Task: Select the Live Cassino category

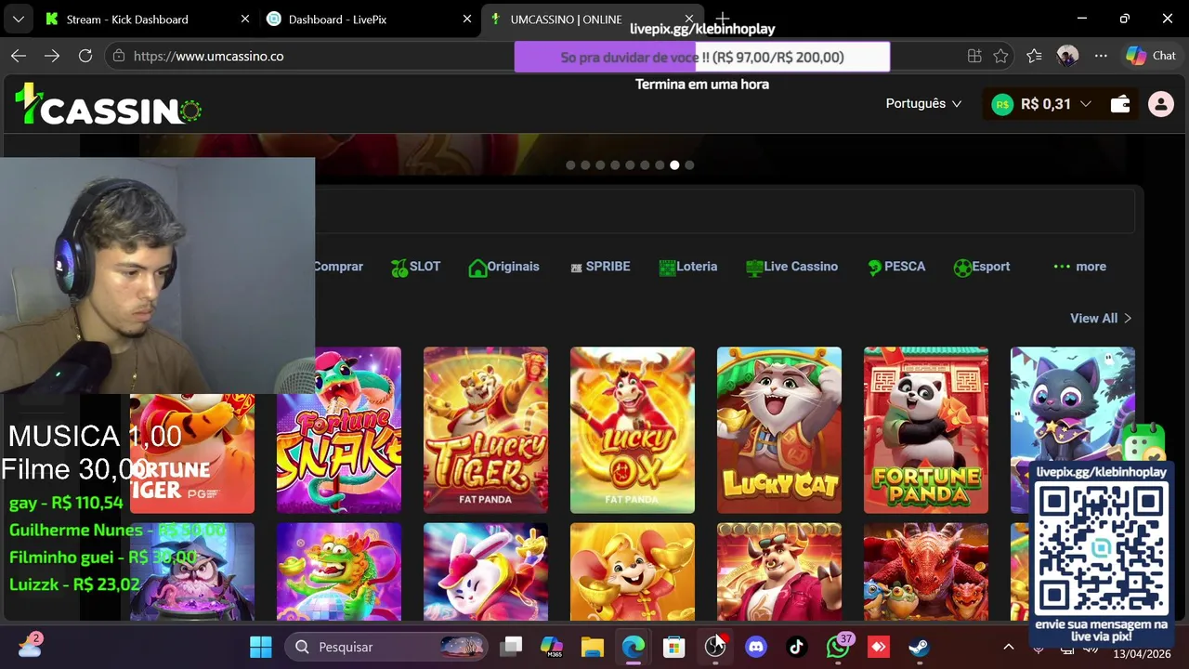Action: click(x=791, y=267)
